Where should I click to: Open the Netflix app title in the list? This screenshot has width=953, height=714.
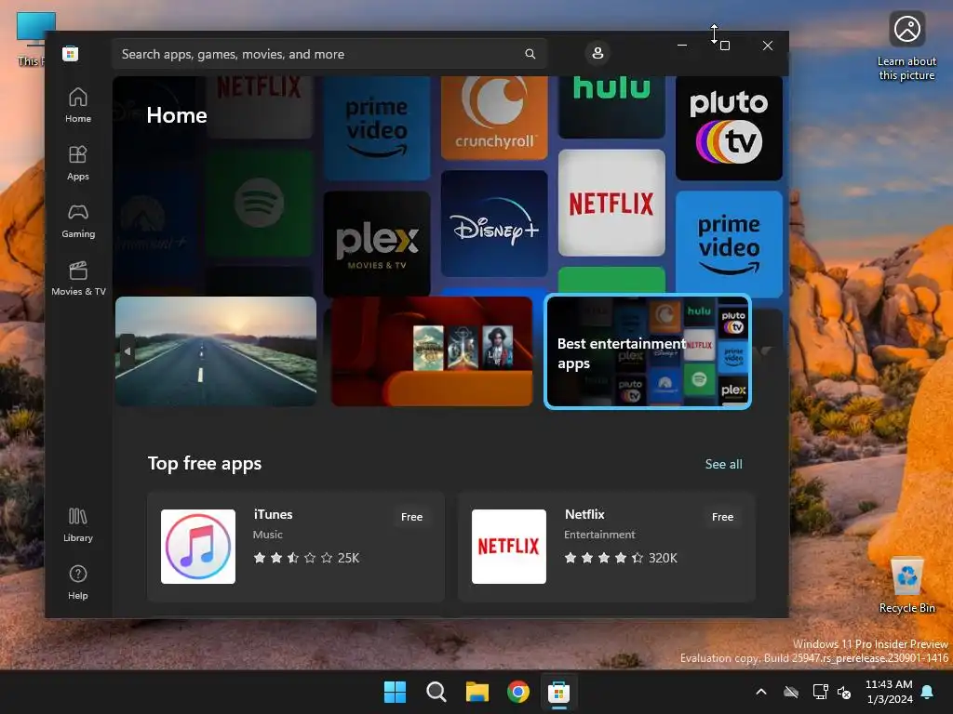point(584,514)
